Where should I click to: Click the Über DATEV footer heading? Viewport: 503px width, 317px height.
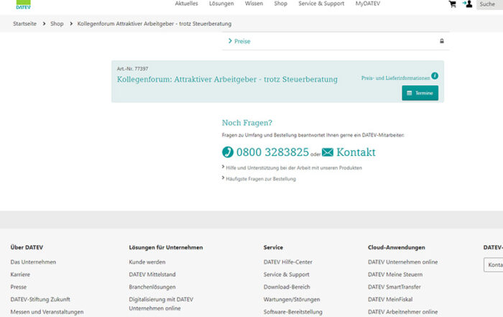27,247
